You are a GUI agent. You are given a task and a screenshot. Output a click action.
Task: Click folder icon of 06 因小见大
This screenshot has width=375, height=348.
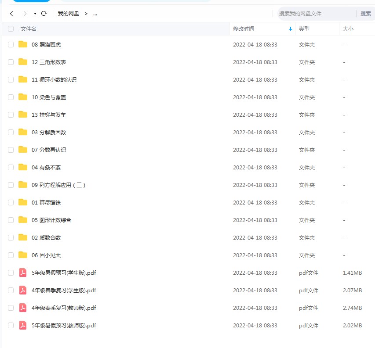[x=23, y=255]
